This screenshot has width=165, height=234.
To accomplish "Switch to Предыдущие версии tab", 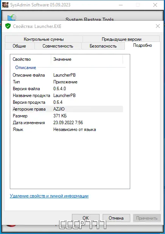I will [x=121, y=39].
